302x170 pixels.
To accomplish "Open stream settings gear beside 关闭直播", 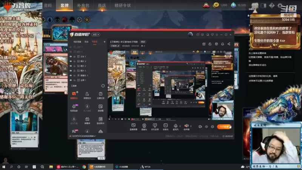I will [213, 127].
